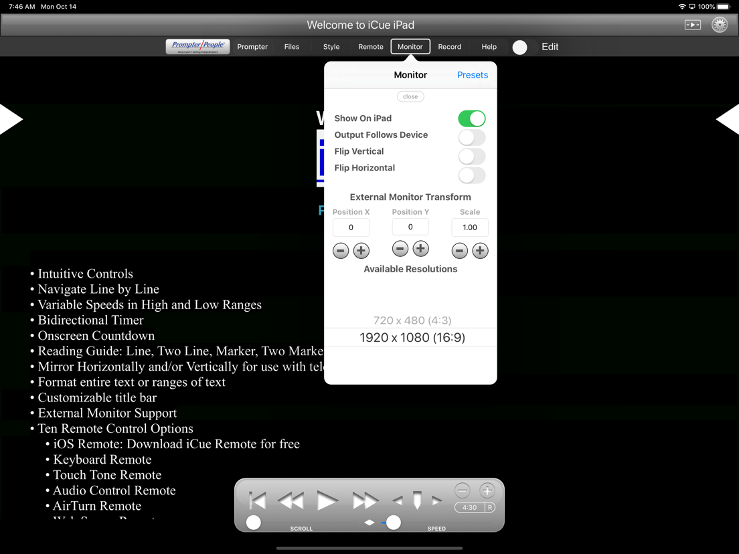Open the Record menu
The image size is (739, 554).
coord(450,47)
